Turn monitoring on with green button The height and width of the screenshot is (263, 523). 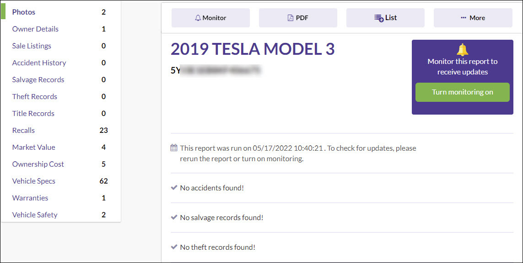pos(462,92)
